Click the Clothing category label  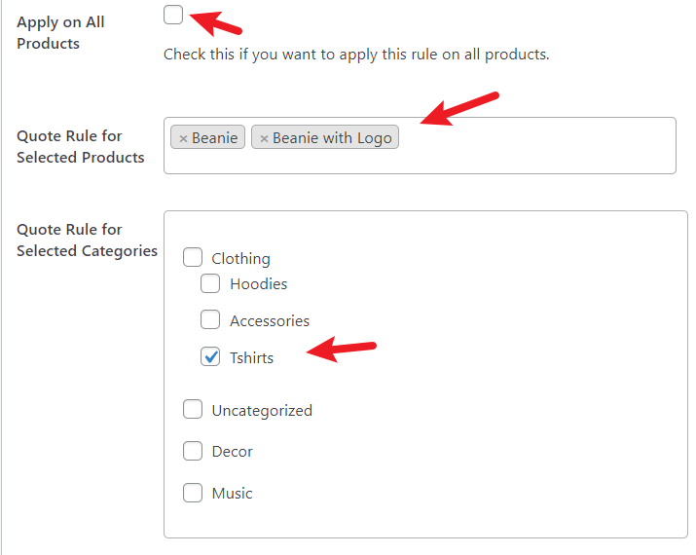coord(240,259)
